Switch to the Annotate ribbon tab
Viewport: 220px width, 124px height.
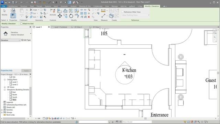[x=64, y=6]
